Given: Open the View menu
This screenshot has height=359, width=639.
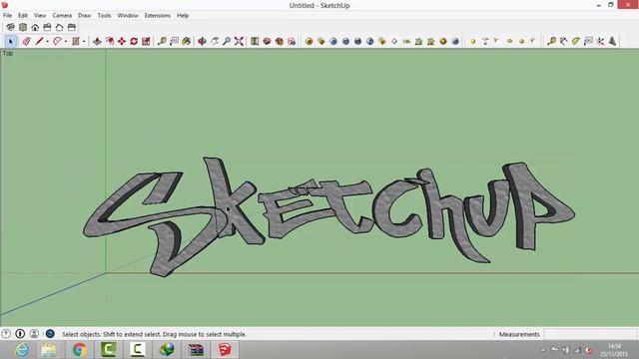Looking at the screenshot, I should tap(40, 16).
